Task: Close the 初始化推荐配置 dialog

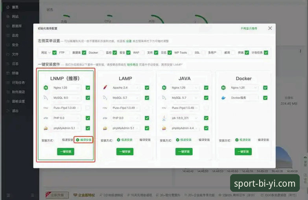Action: pos(270,28)
